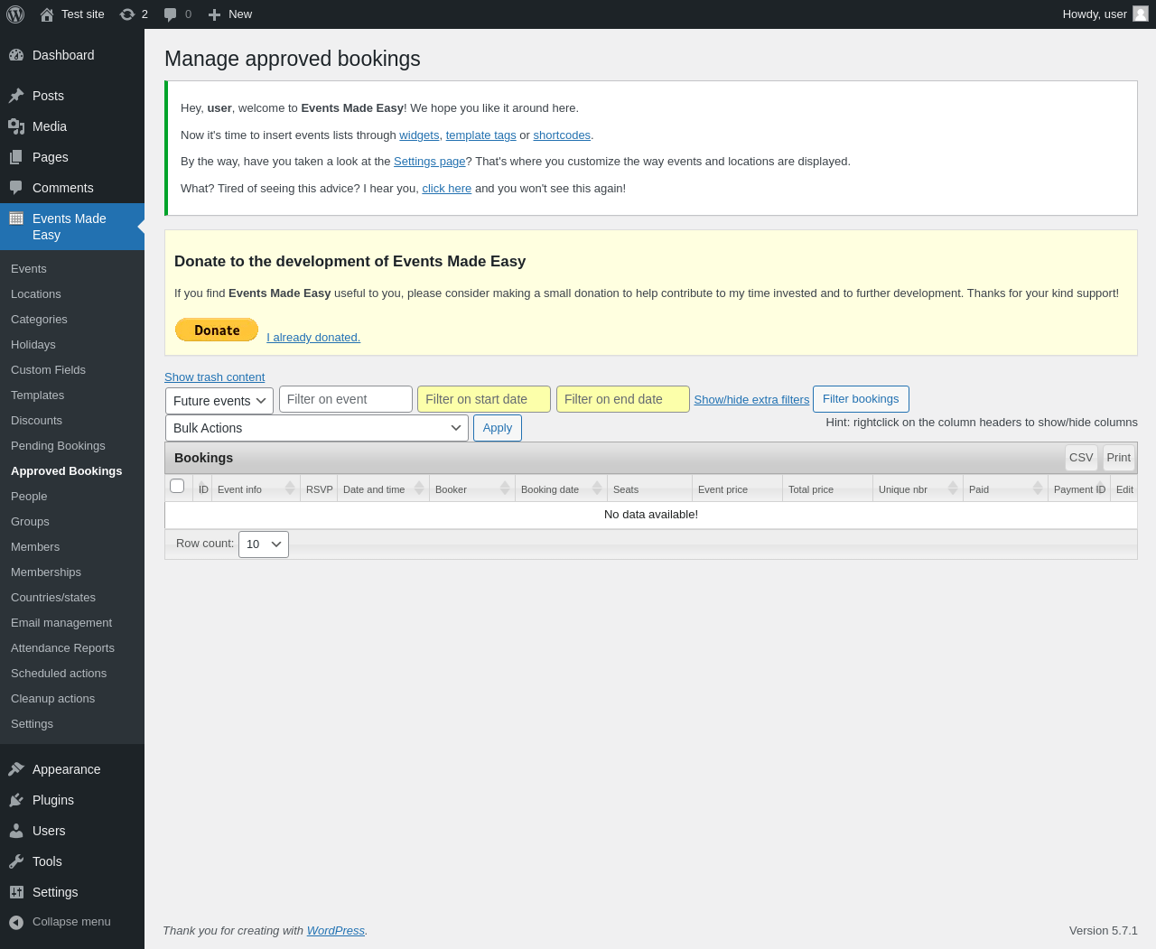Viewport: 1156px width, 949px height.
Task: Click the Appearance brush icon
Action: click(x=16, y=769)
